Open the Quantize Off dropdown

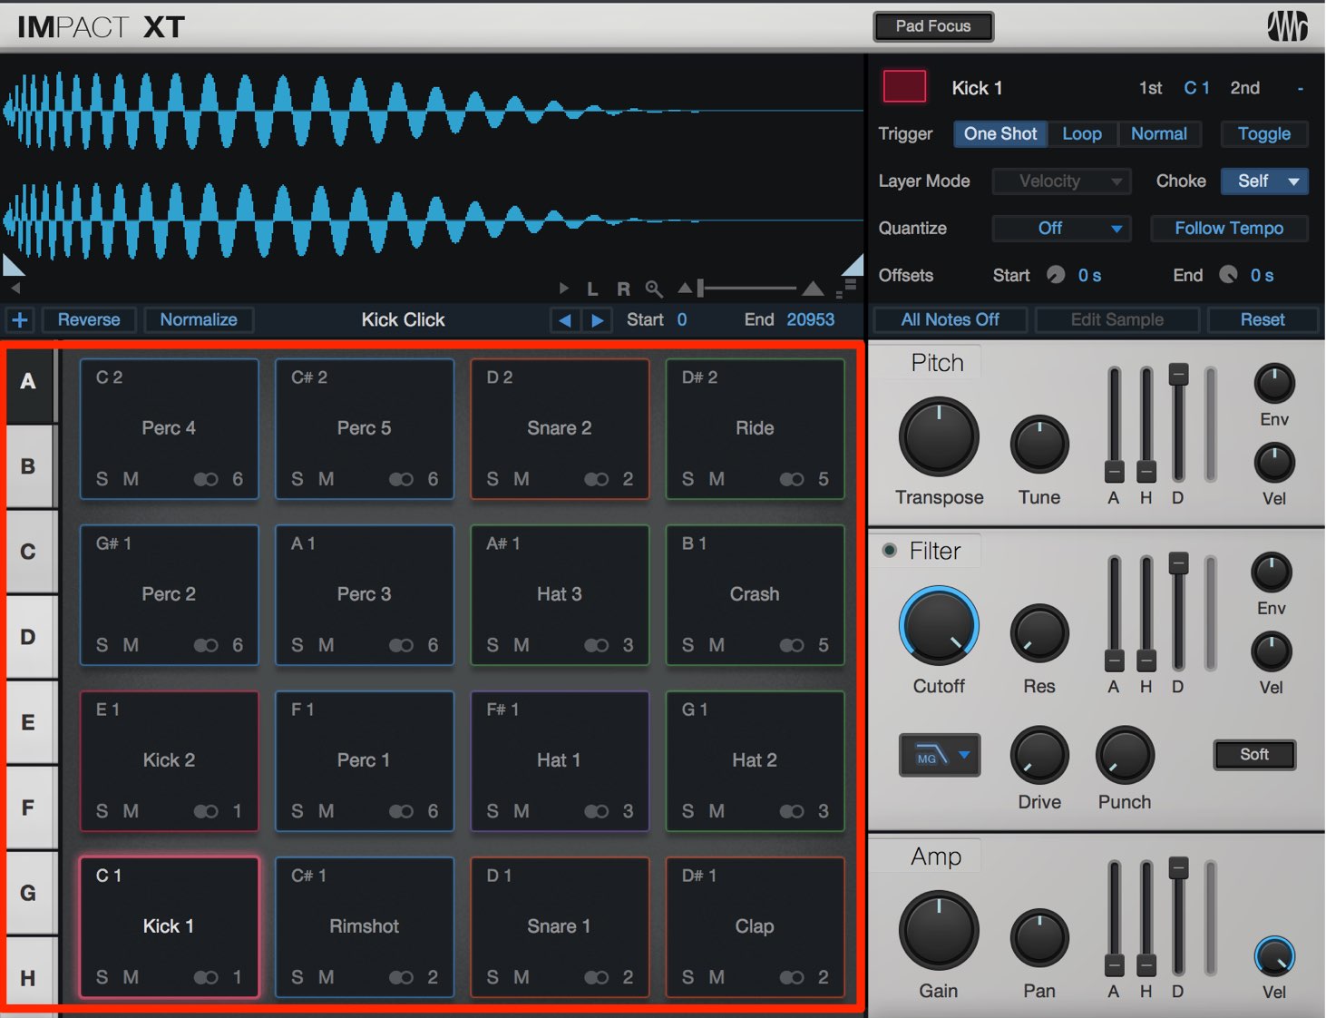tap(1061, 228)
